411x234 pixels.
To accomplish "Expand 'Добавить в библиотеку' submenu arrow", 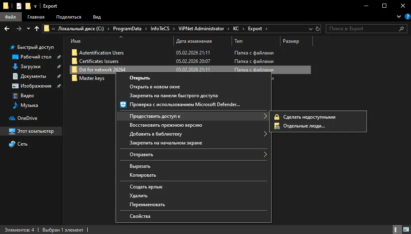I will pyautogui.click(x=265, y=134).
